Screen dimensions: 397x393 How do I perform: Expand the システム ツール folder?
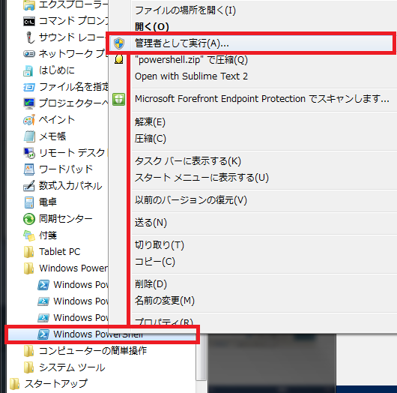[x=64, y=367]
